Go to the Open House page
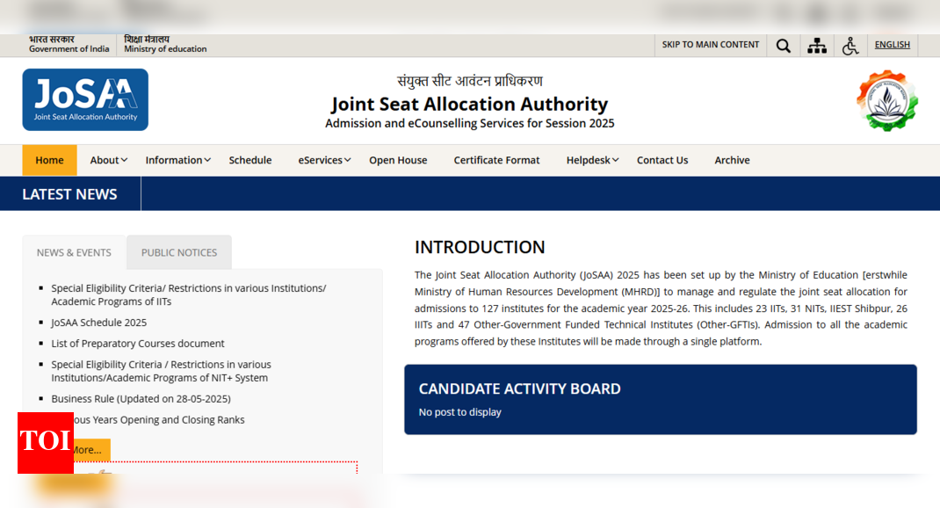 398,160
